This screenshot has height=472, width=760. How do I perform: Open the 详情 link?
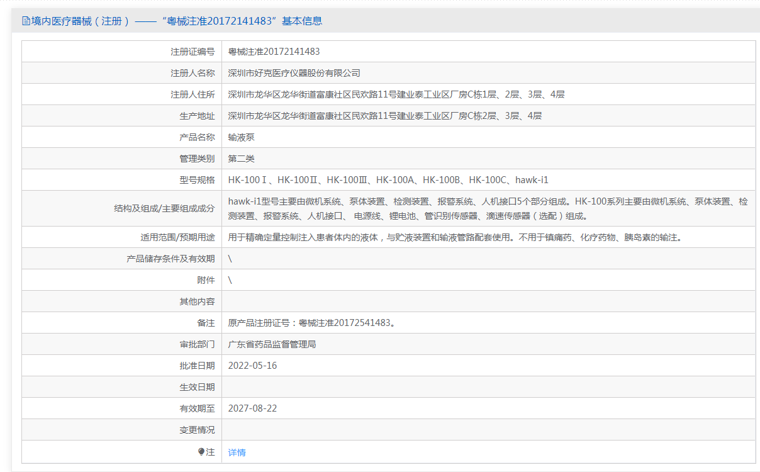(x=237, y=452)
